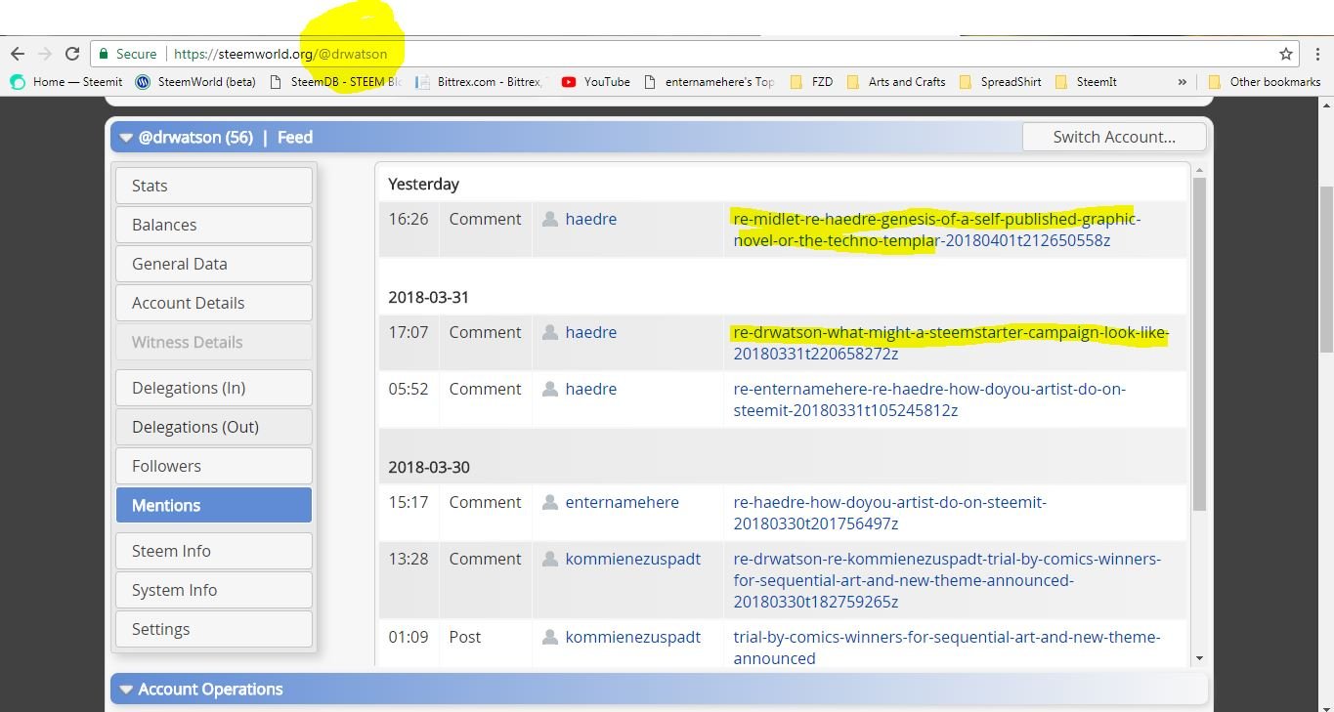This screenshot has width=1334, height=712.
Task: Click the user icon in the 17:07 row
Action: [550, 332]
